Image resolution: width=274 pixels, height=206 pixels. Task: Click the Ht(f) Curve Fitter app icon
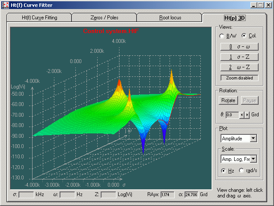(x=5, y=5)
